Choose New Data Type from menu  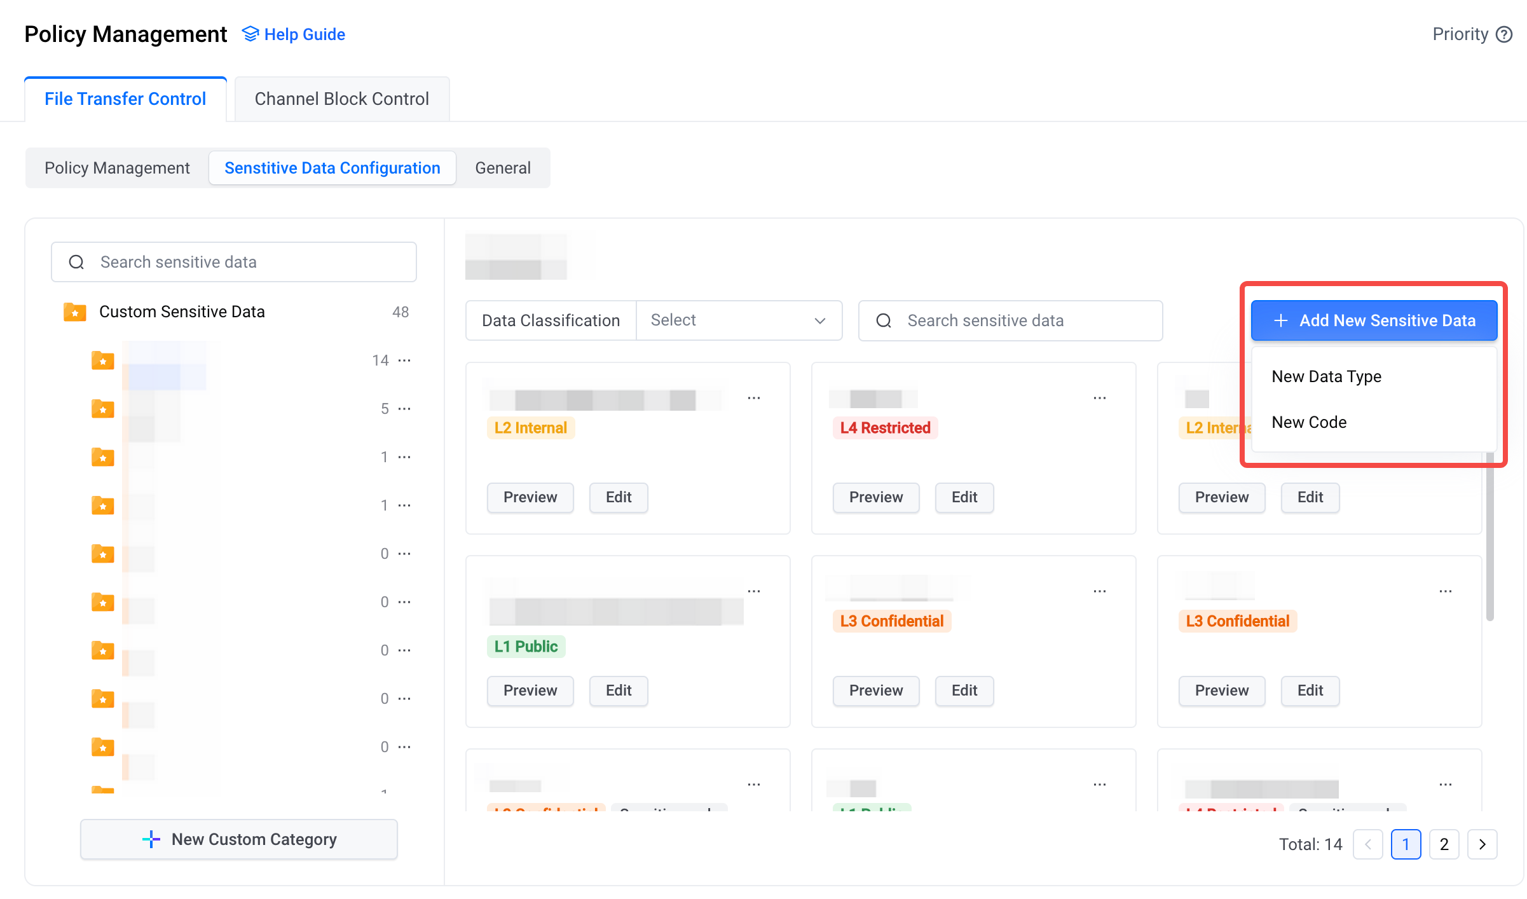coord(1327,376)
